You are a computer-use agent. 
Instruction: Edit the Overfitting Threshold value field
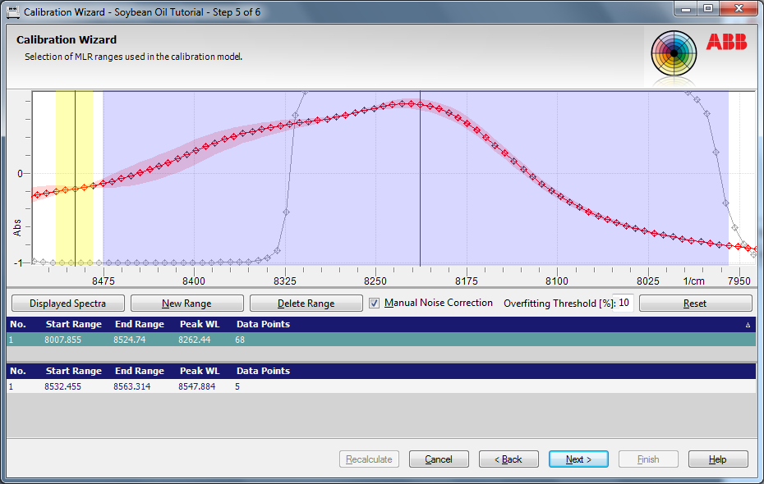624,304
